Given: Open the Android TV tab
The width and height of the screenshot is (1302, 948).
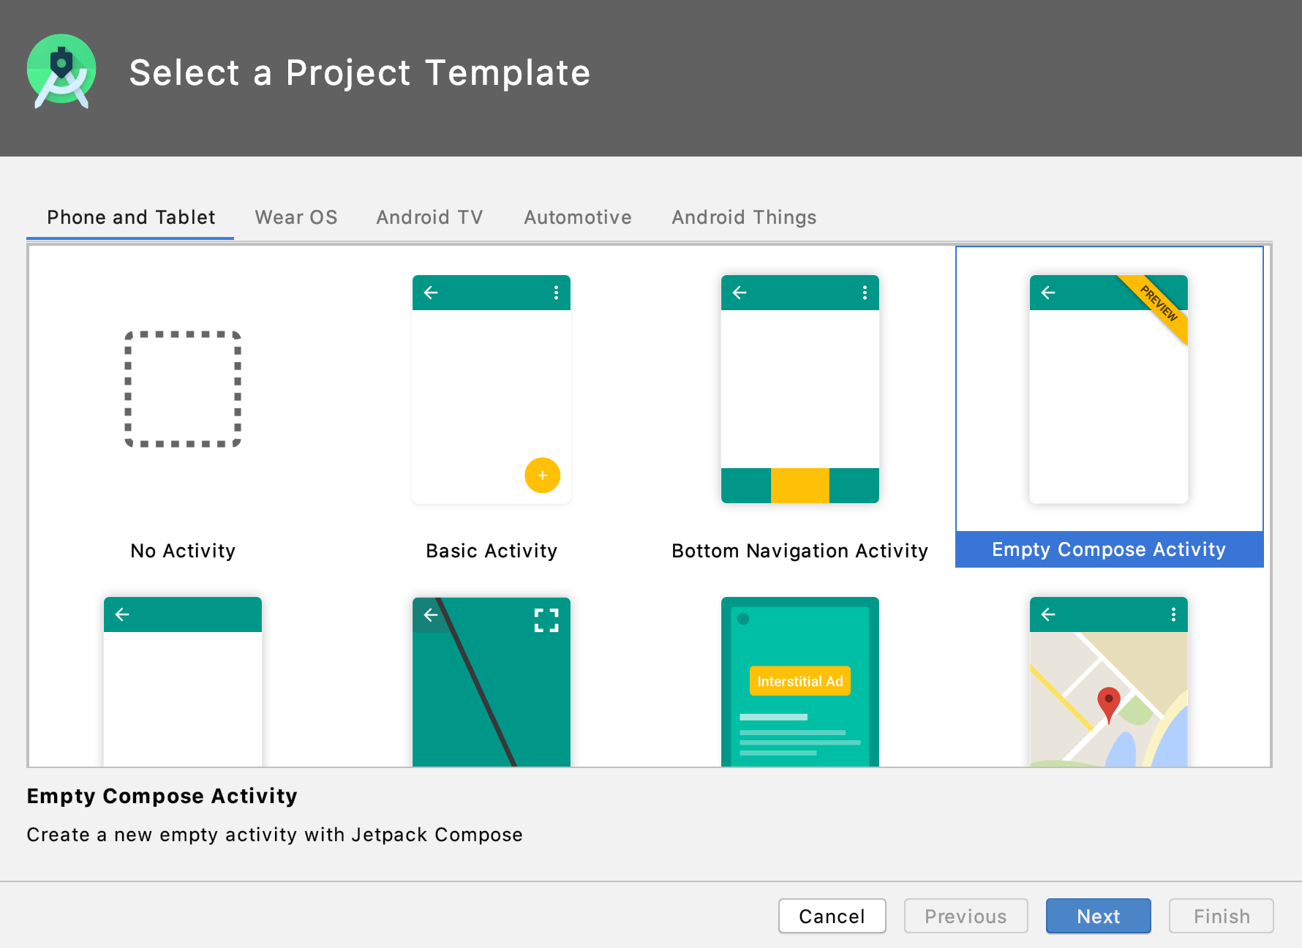Looking at the screenshot, I should [429, 217].
